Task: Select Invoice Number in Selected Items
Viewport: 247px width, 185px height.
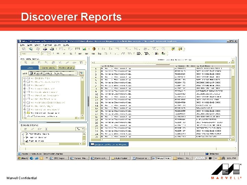Action: point(38,137)
